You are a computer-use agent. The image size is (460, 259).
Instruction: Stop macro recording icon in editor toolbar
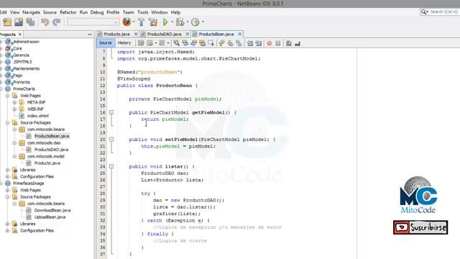pyautogui.click(x=278, y=43)
